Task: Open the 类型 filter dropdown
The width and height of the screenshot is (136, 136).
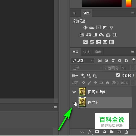Action: pyautogui.click(x=82, y=60)
